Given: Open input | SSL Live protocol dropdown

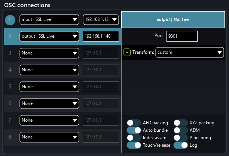Looking at the screenshot, I should tap(49, 19).
